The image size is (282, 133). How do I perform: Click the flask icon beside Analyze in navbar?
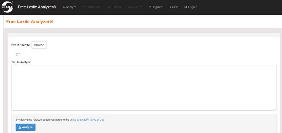[x=64, y=7]
